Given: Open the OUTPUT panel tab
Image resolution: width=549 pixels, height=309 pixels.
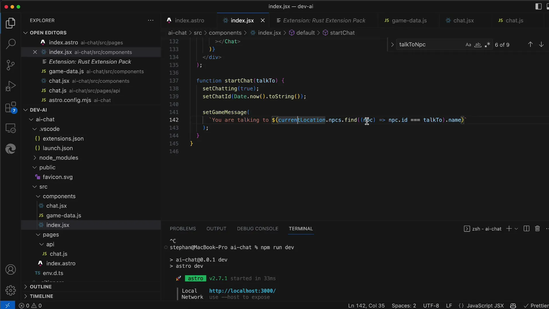Looking at the screenshot, I should (x=216, y=228).
